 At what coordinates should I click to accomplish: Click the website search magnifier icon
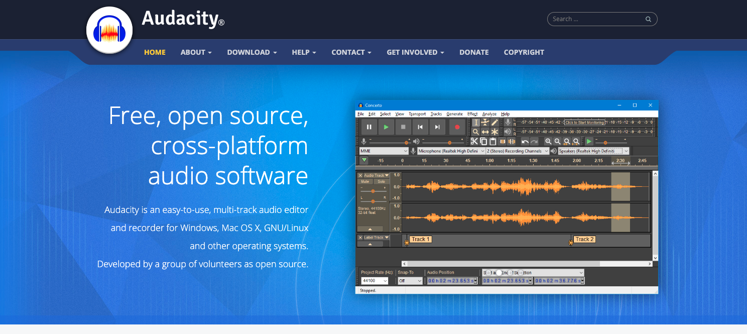tap(648, 19)
